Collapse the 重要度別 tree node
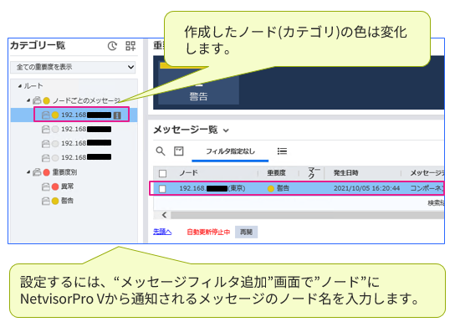 tap(28, 172)
